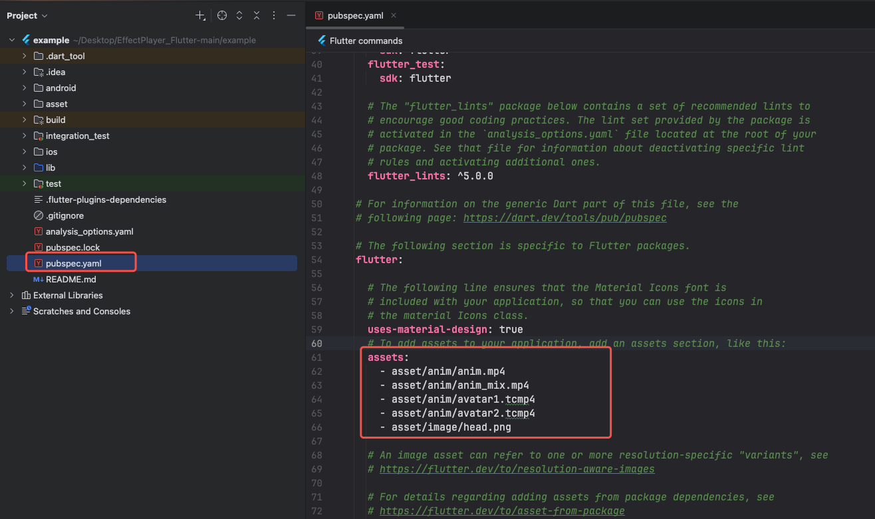Open the dart.dev pubspec link
This screenshot has width=875, height=519.
pyautogui.click(x=564, y=218)
